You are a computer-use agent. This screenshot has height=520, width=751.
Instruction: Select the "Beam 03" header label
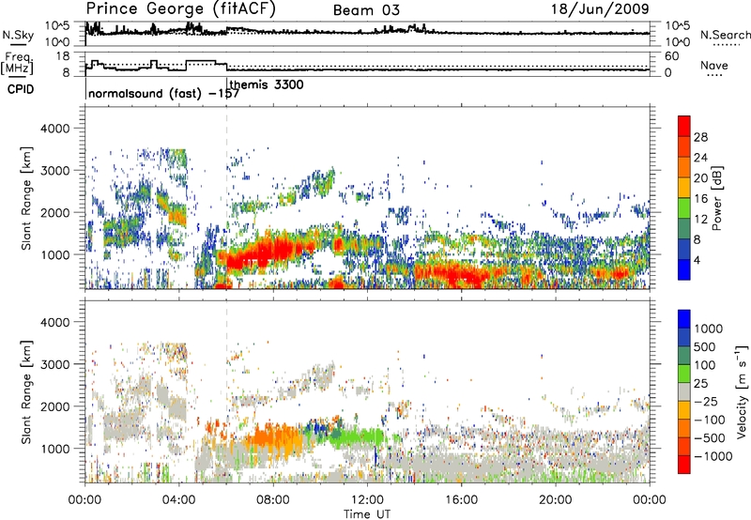pyautogui.click(x=366, y=10)
